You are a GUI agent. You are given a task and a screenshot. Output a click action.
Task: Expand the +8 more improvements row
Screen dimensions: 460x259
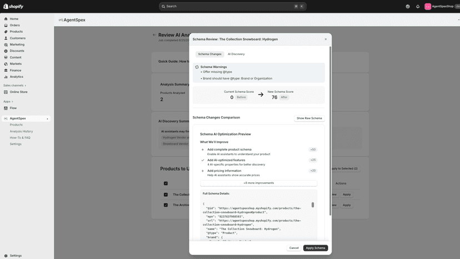258,183
